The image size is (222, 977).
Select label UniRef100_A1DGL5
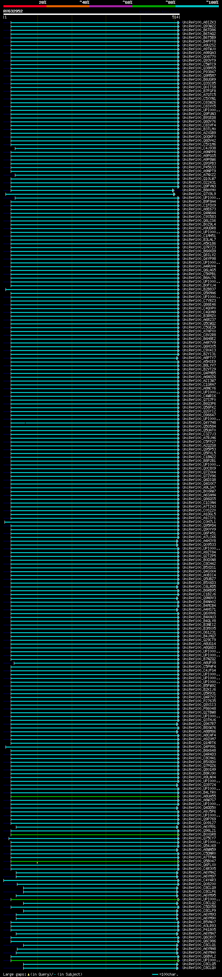[199, 514]
